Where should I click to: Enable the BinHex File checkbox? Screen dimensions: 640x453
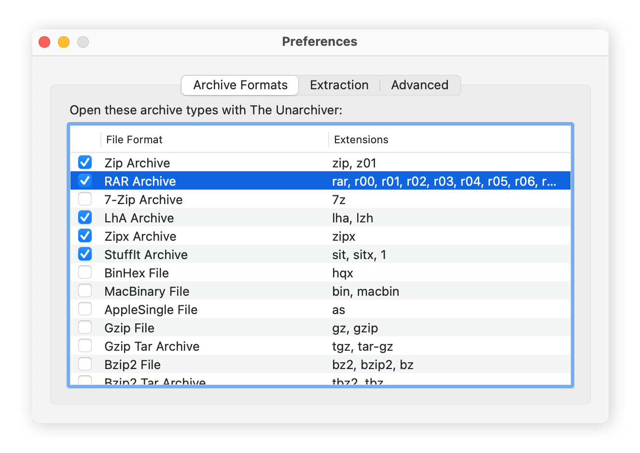[x=85, y=272]
